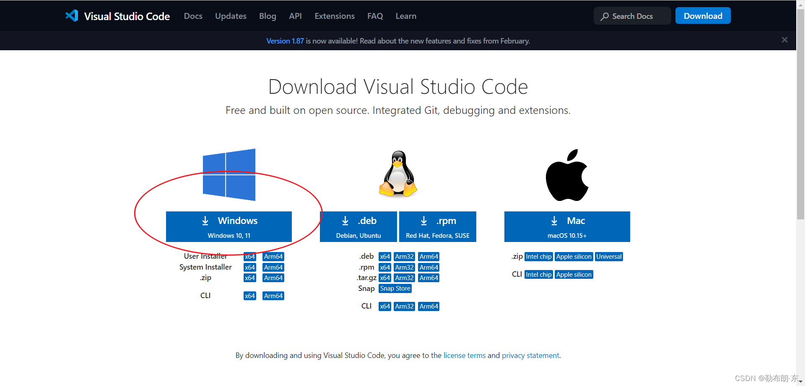
Task: Open the license terms link
Action: pyautogui.click(x=465, y=355)
